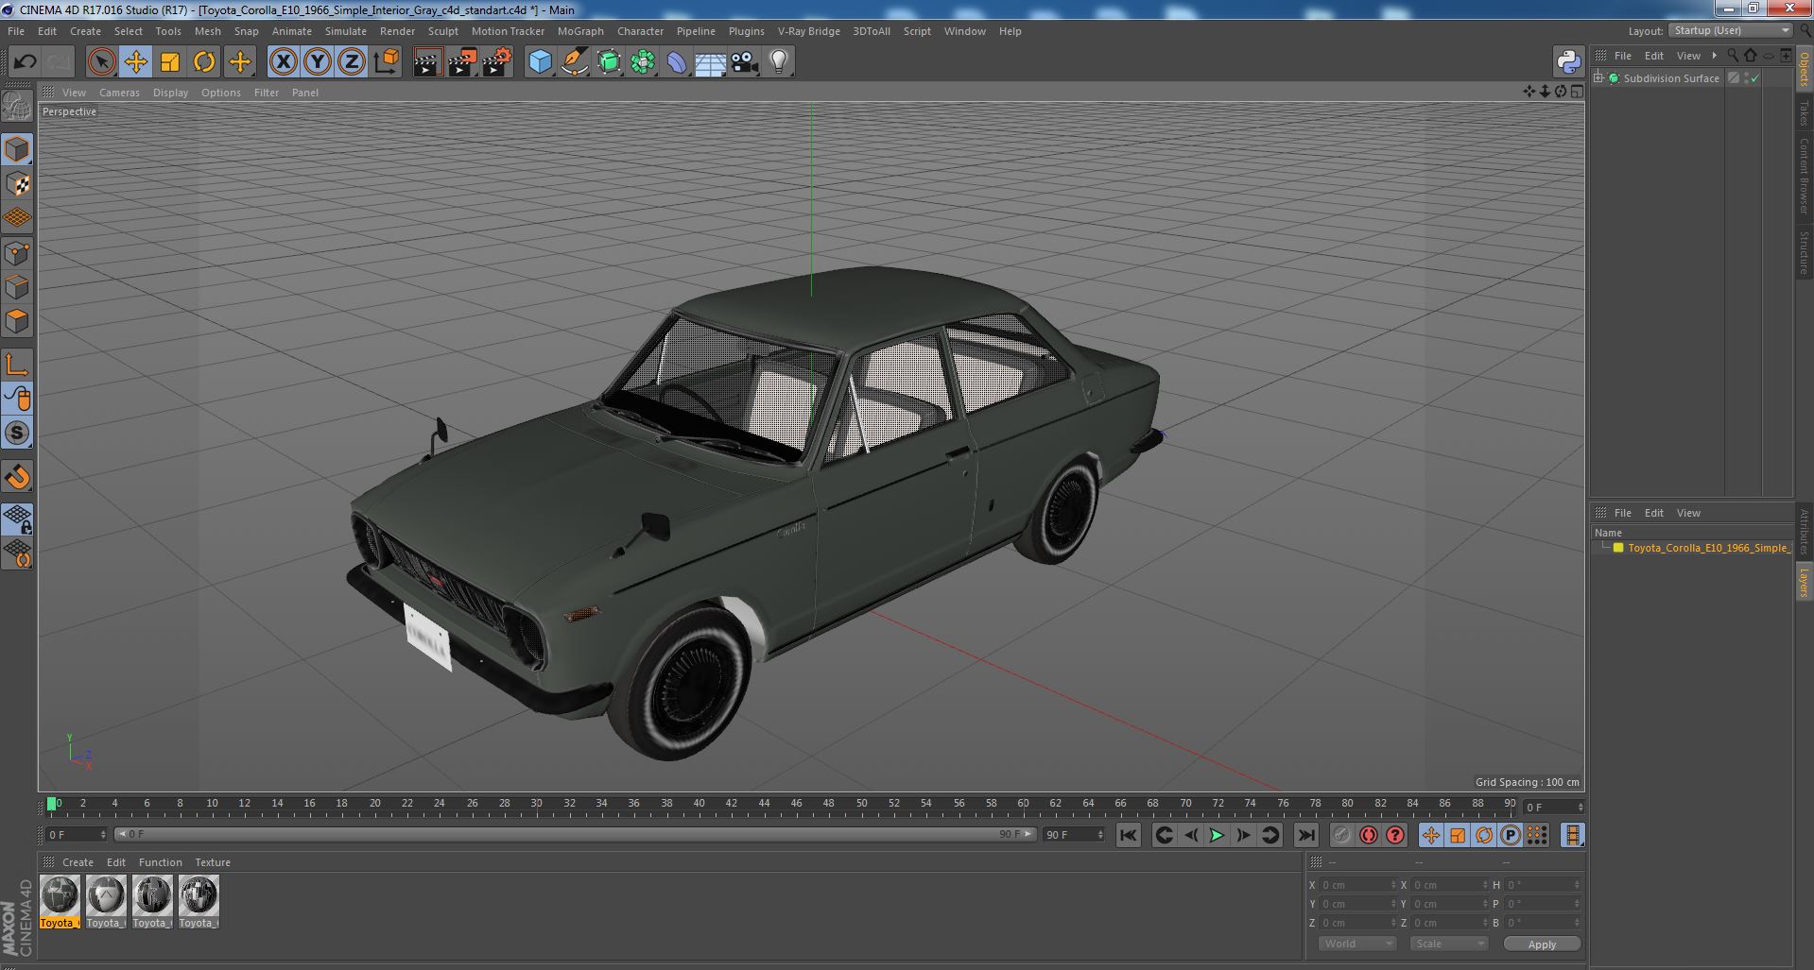Image resolution: width=1814 pixels, height=970 pixels.
Task: Add a Floor environment object
Action: pyautogui.click(x=710, y=62)
